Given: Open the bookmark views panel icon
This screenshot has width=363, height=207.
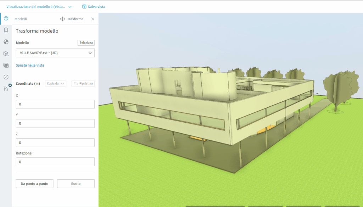Looking at the screenshot, I should pyautogui.click(x=6, y=30).
